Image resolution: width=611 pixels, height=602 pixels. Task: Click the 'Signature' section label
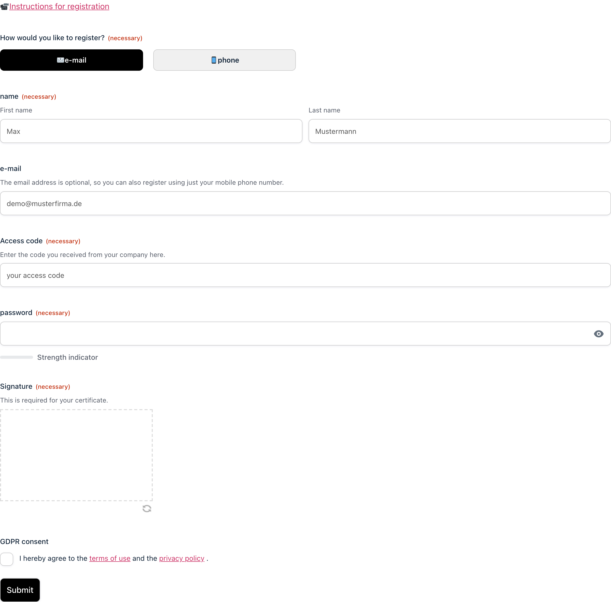point(16,386)
